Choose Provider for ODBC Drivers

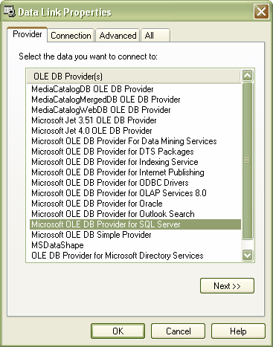pos(135,183)
